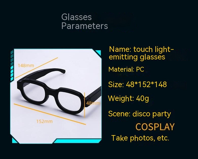
Task: Click the Size: 48*152*148 text
Action: [137, 84]
